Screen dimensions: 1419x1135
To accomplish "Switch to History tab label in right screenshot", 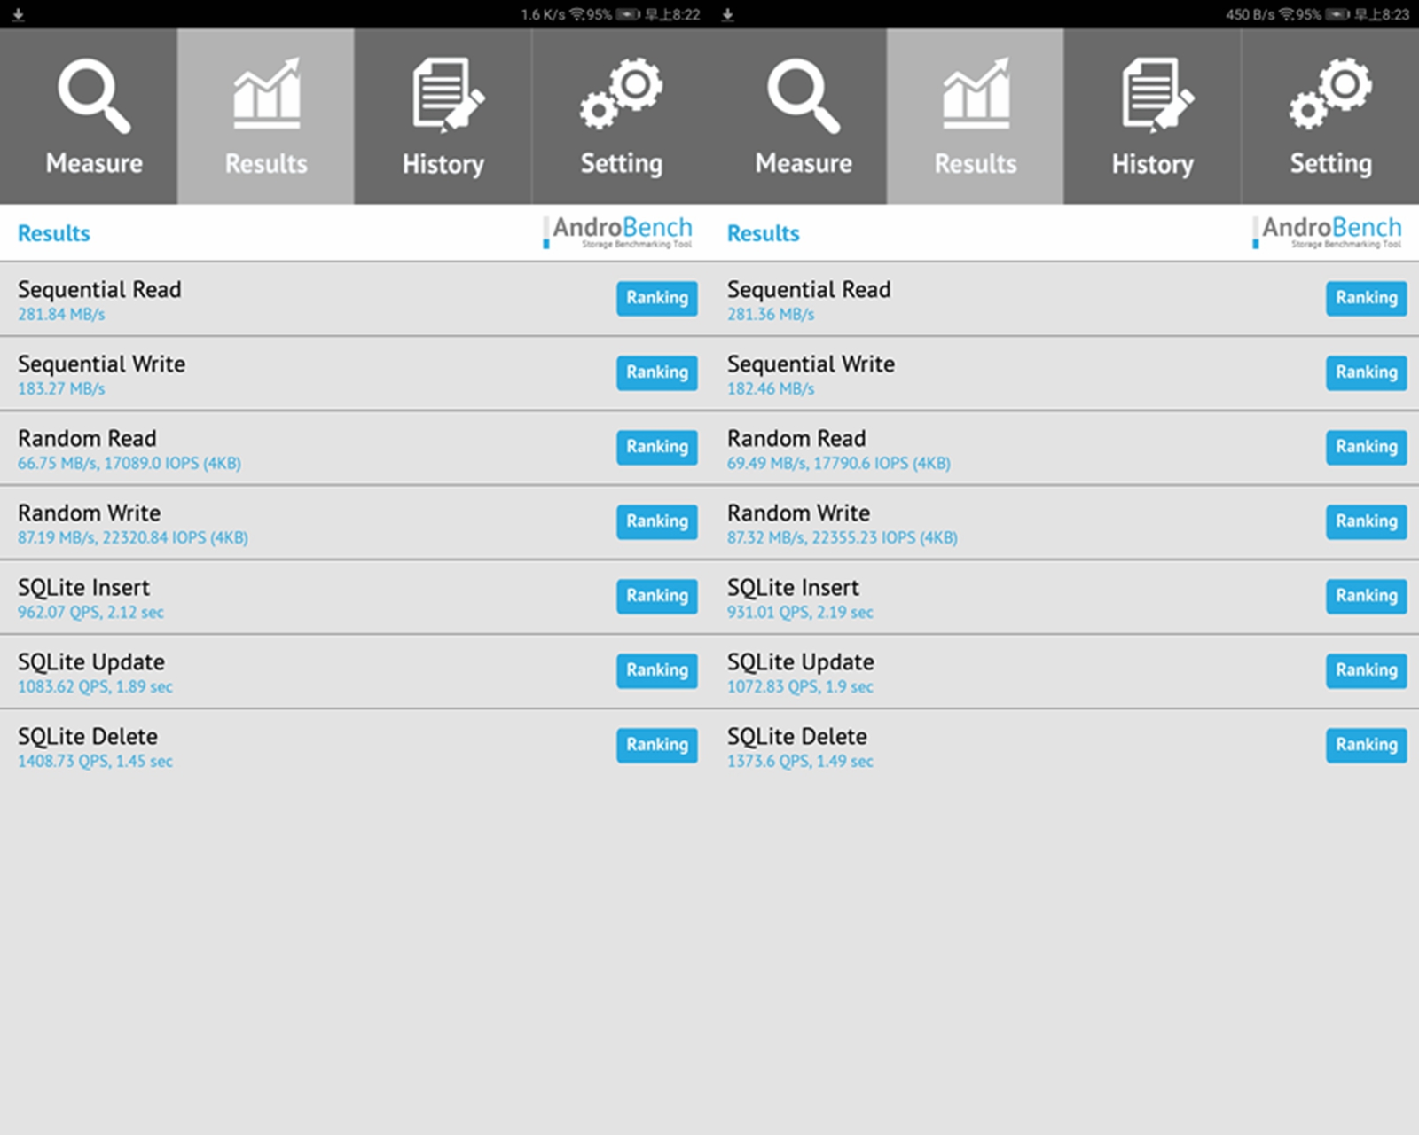I will coord(1153,164).
